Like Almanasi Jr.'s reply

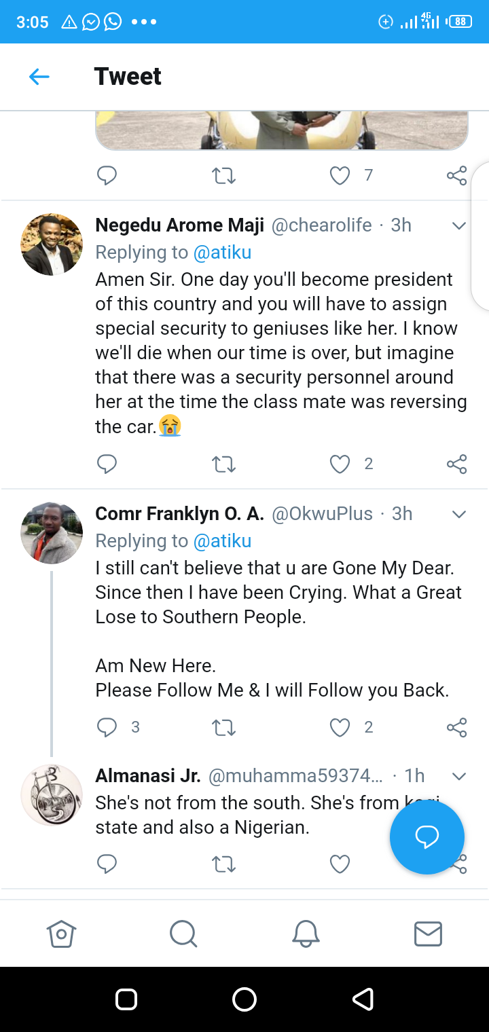tap(340, 864)
